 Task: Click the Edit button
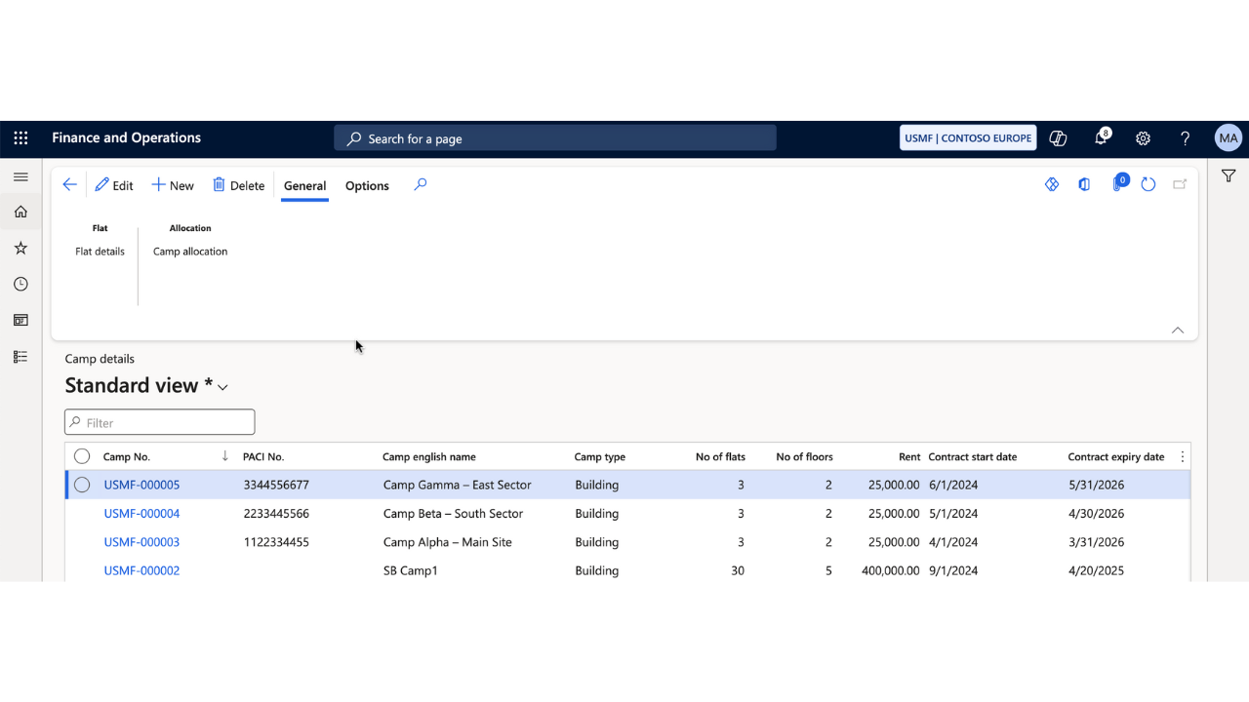pos(114,185)
